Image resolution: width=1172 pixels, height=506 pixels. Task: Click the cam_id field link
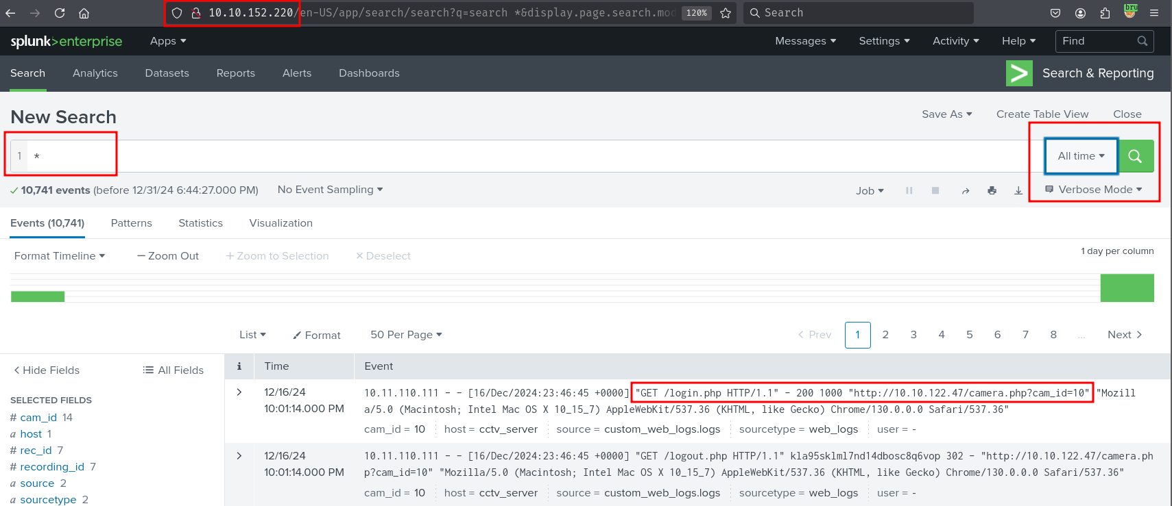pos(38,418)
